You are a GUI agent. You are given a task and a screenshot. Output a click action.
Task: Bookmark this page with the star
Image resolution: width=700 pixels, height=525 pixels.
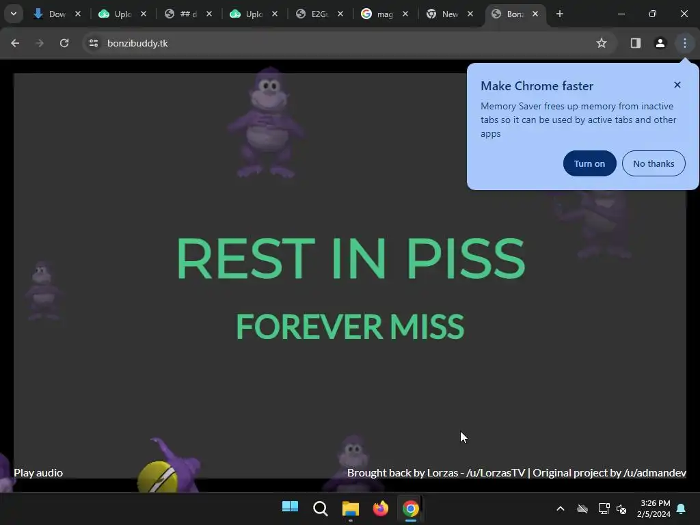[602, 43]
